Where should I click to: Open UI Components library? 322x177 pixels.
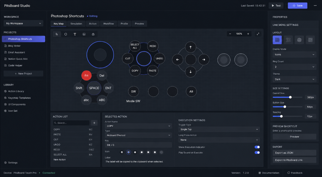coord(15,104)
